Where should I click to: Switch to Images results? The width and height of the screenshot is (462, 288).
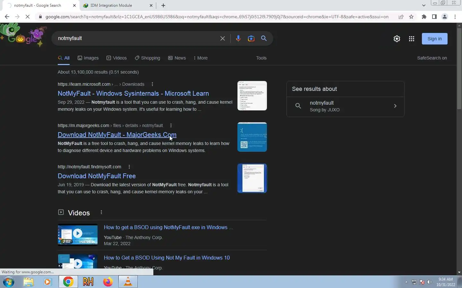(x=88, y=58)
